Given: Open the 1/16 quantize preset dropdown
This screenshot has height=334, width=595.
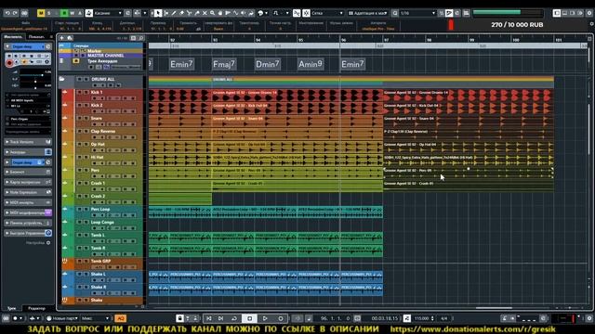Looking at the screenshot, I should [417, 13].
